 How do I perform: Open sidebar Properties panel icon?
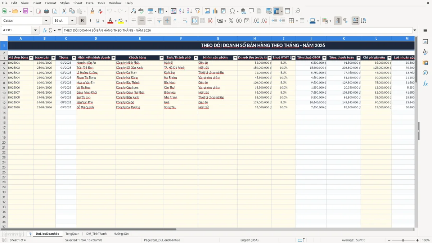click(x=425, y=42)
